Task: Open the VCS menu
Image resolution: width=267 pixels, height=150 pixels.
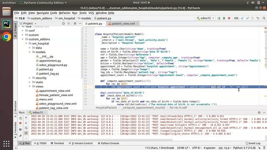Action: tap(91, 13)
